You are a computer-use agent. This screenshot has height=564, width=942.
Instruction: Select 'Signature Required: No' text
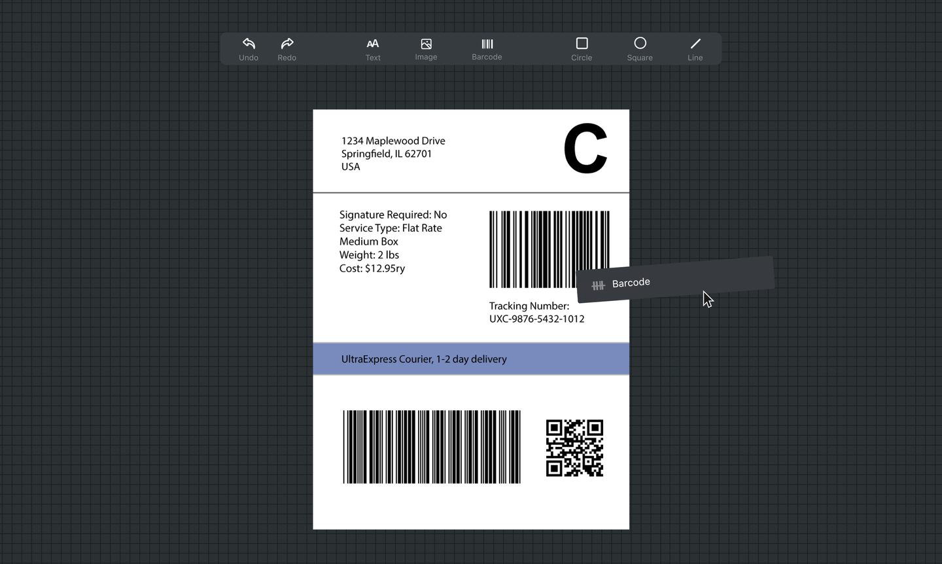point(393,215)
